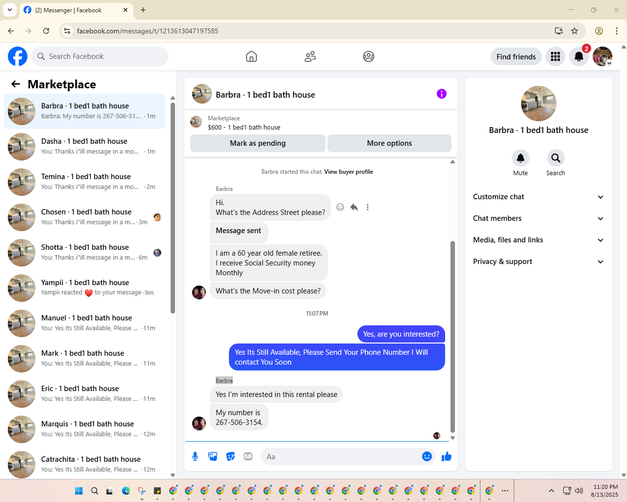
Task: Open the Catrachita conversation
Action: (84, 464)
